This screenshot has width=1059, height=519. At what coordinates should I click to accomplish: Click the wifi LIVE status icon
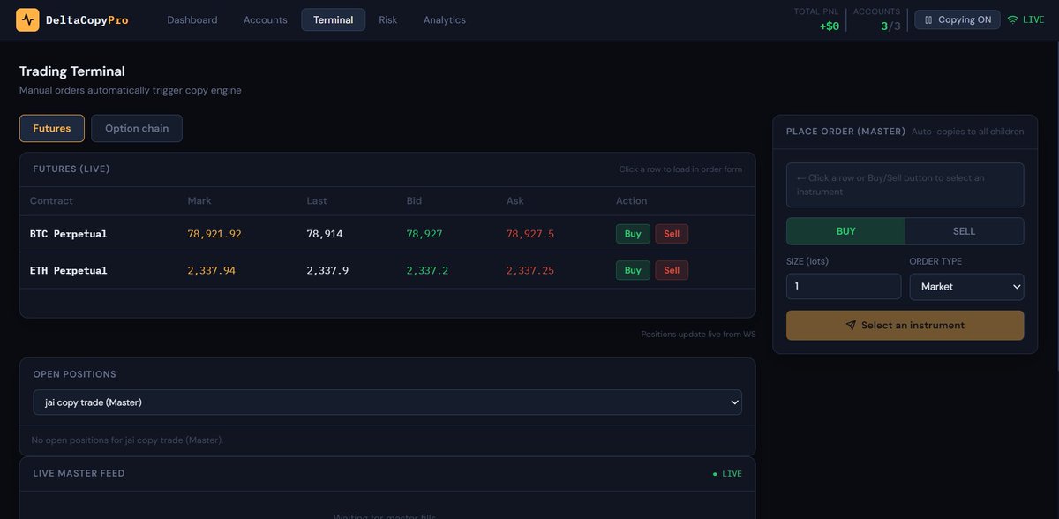[x=1012, y=19]
